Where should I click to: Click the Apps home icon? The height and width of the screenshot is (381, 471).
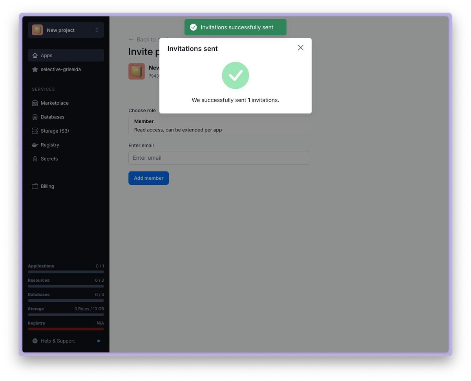(35, 55)
